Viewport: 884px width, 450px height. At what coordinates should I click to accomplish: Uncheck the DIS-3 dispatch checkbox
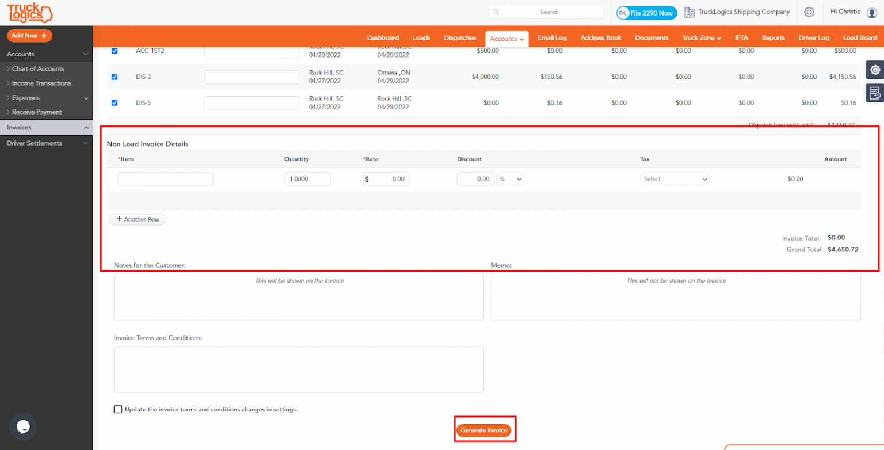114,77
